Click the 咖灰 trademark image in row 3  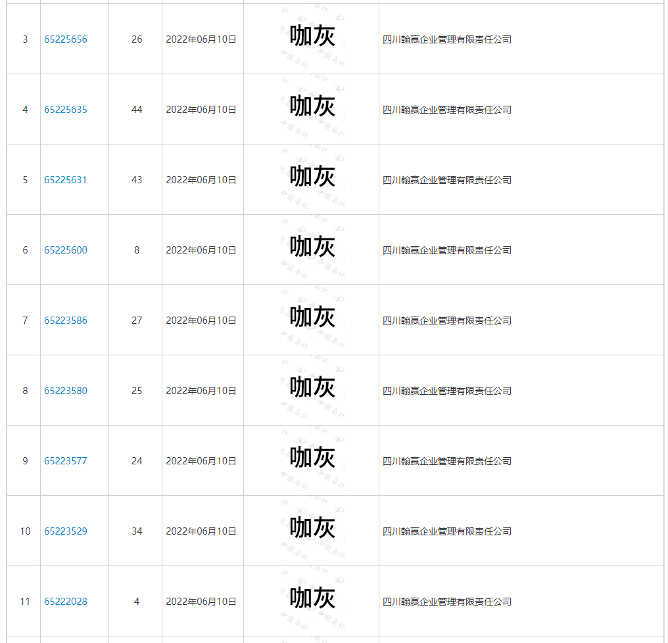tap(312, 38)
